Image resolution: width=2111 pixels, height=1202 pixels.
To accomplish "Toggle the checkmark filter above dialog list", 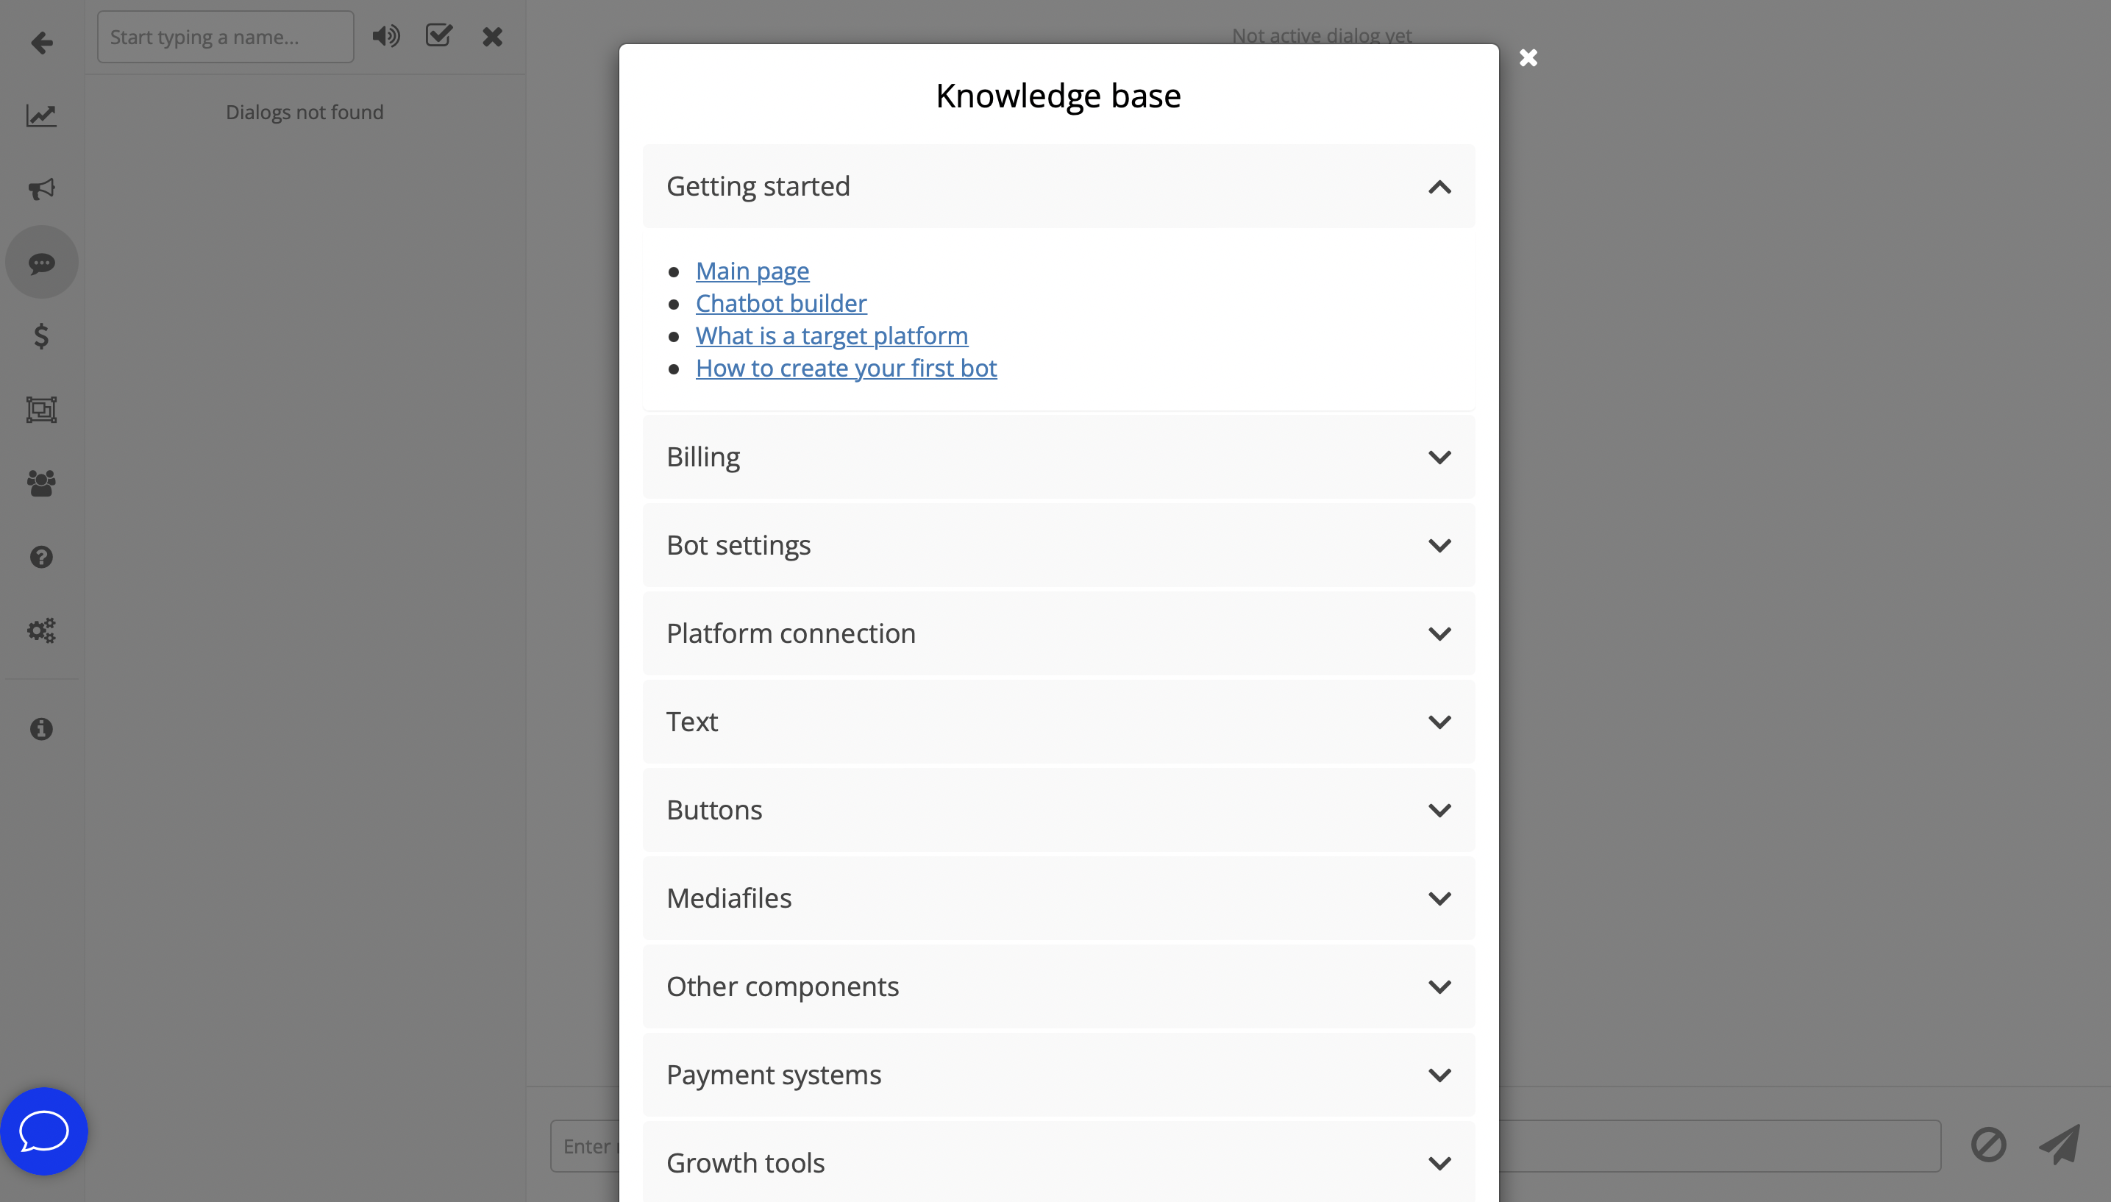I will [439, 35].
